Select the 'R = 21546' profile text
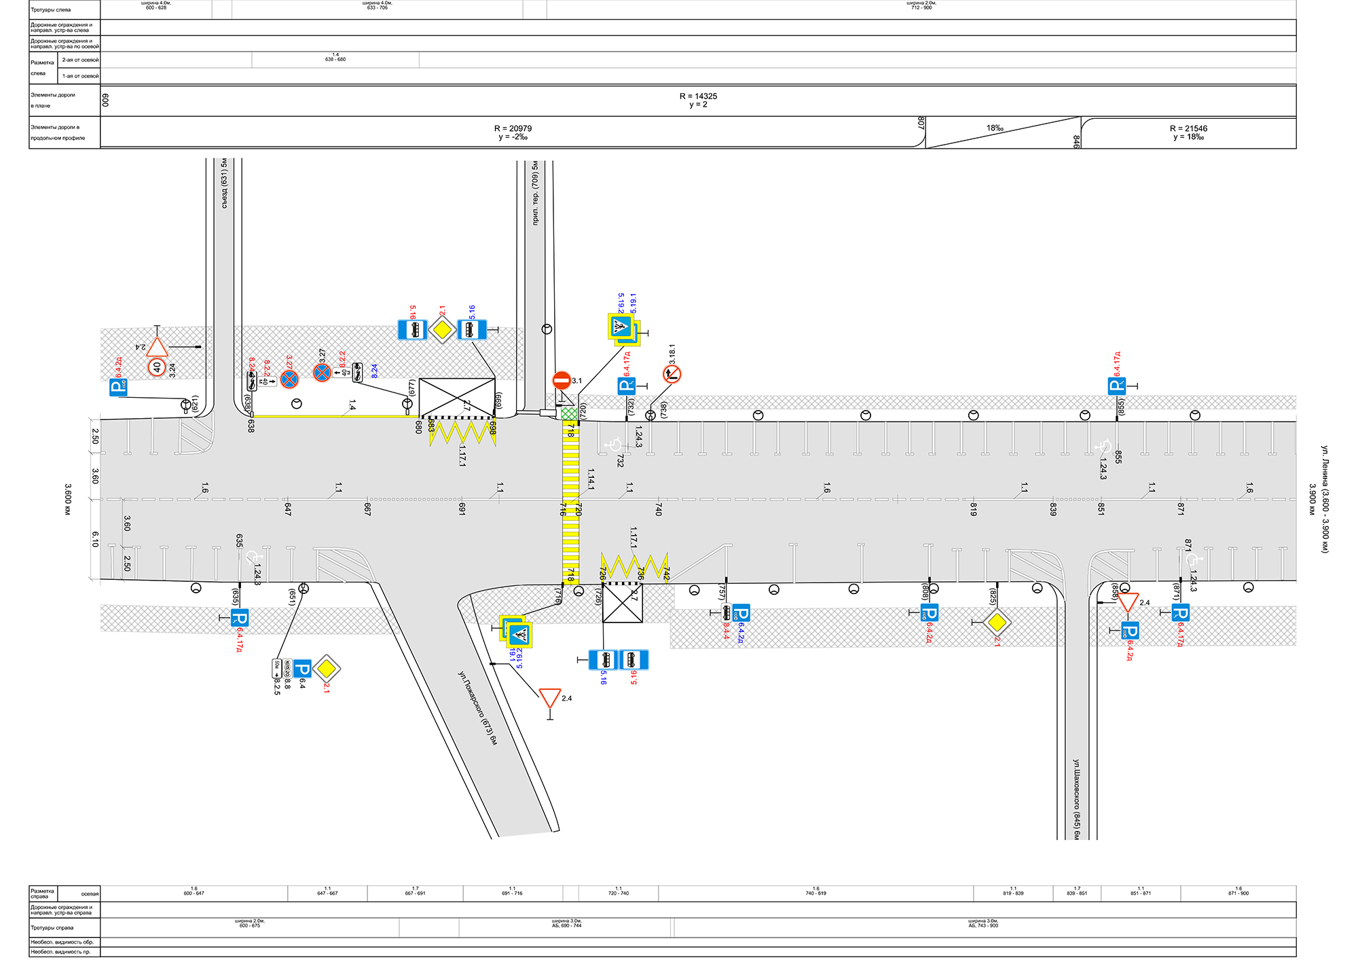 1188,128
